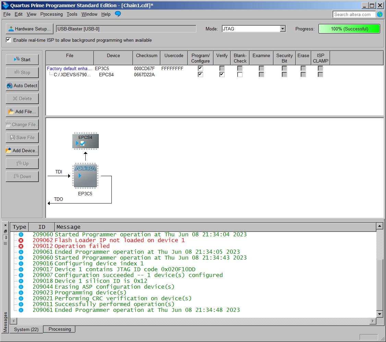Click the check mark on EPCS4 chip graphic

[83, 144]
